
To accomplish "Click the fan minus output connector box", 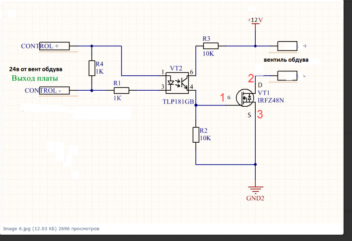I will 287,76.
